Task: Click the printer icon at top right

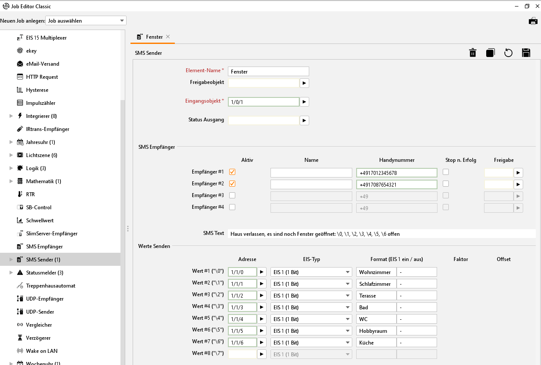Action: (533, 21)
